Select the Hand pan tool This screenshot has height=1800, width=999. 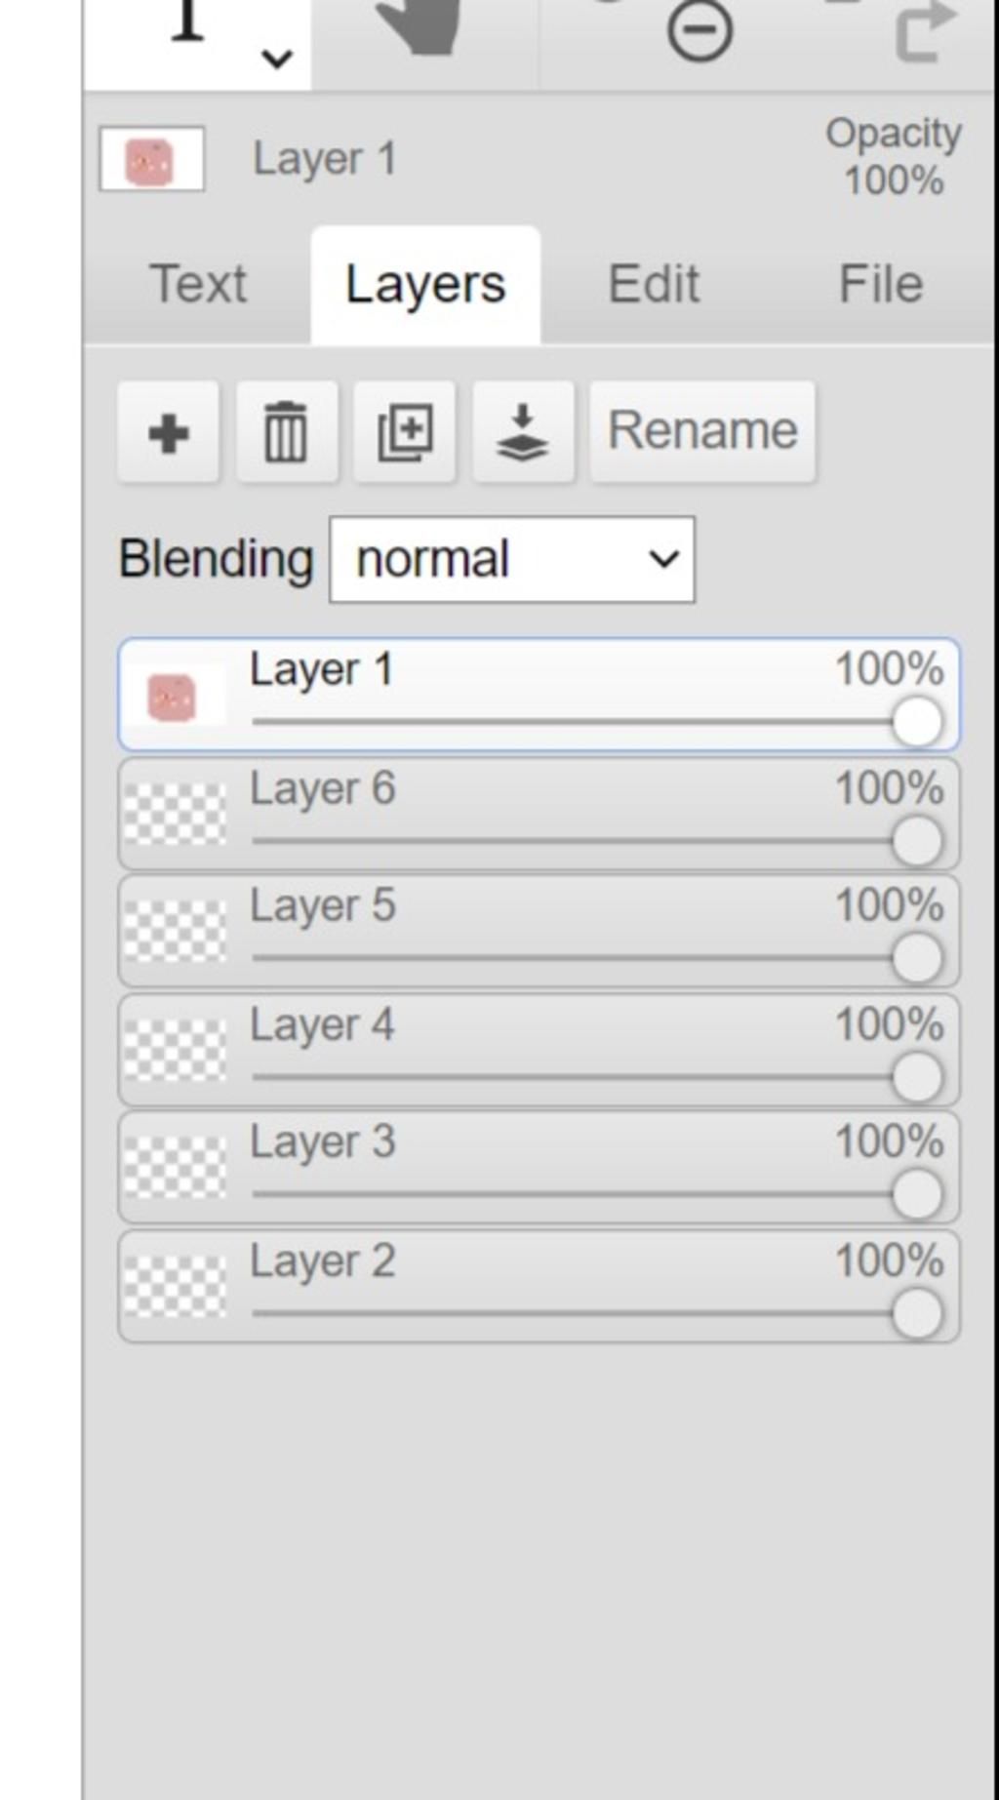point(421,27)
